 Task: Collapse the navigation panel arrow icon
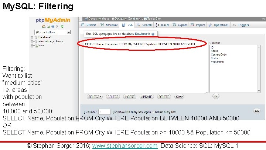(81, 19)
